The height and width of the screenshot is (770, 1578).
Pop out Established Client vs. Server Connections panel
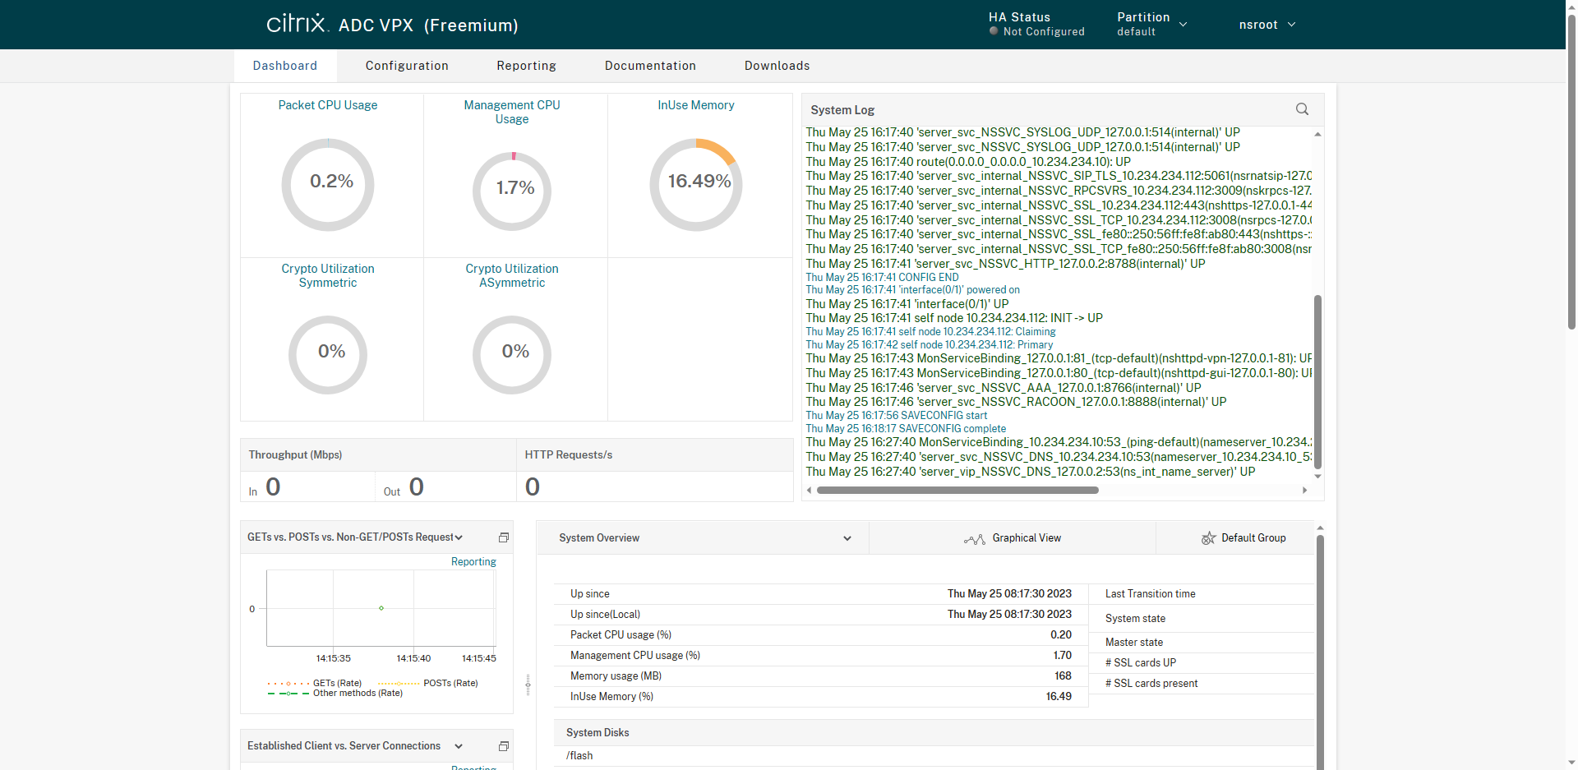pos(504,746)
